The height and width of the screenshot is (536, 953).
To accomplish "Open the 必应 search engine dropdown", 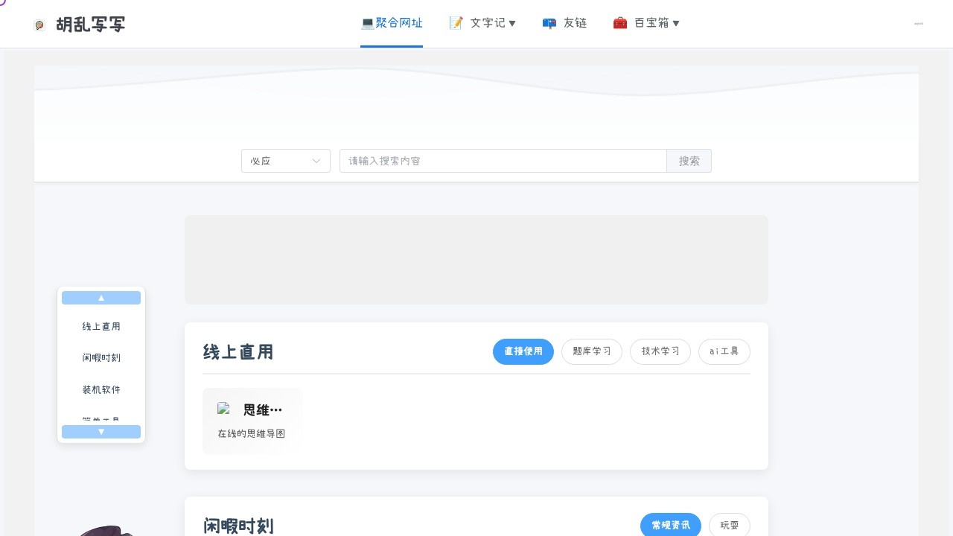I will click(286, 161).
